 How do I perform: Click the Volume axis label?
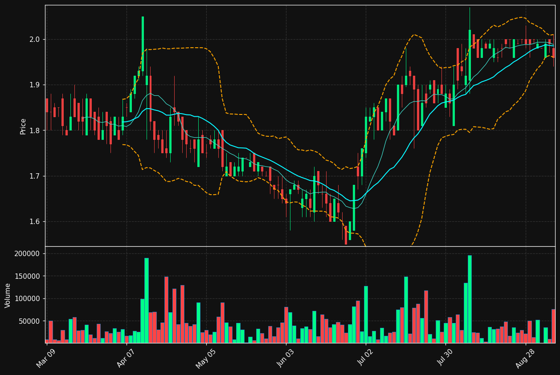point(8,295)
